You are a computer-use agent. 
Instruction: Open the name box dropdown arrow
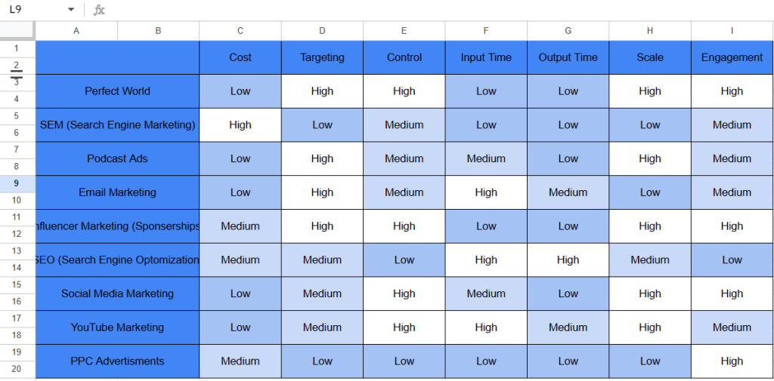pyautogui.click(x=71, y=10)
